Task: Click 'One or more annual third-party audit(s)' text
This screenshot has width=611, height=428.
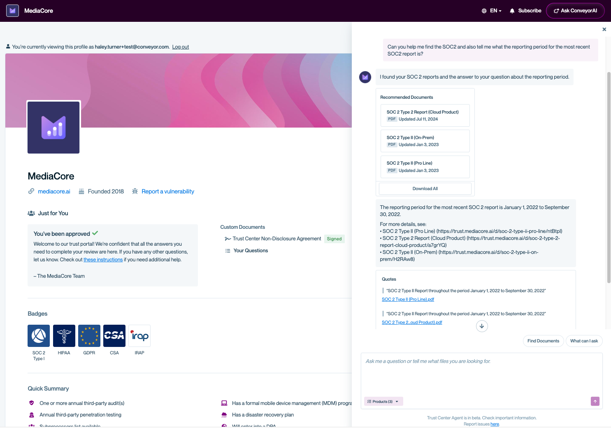Action: (x=82, y=403)
